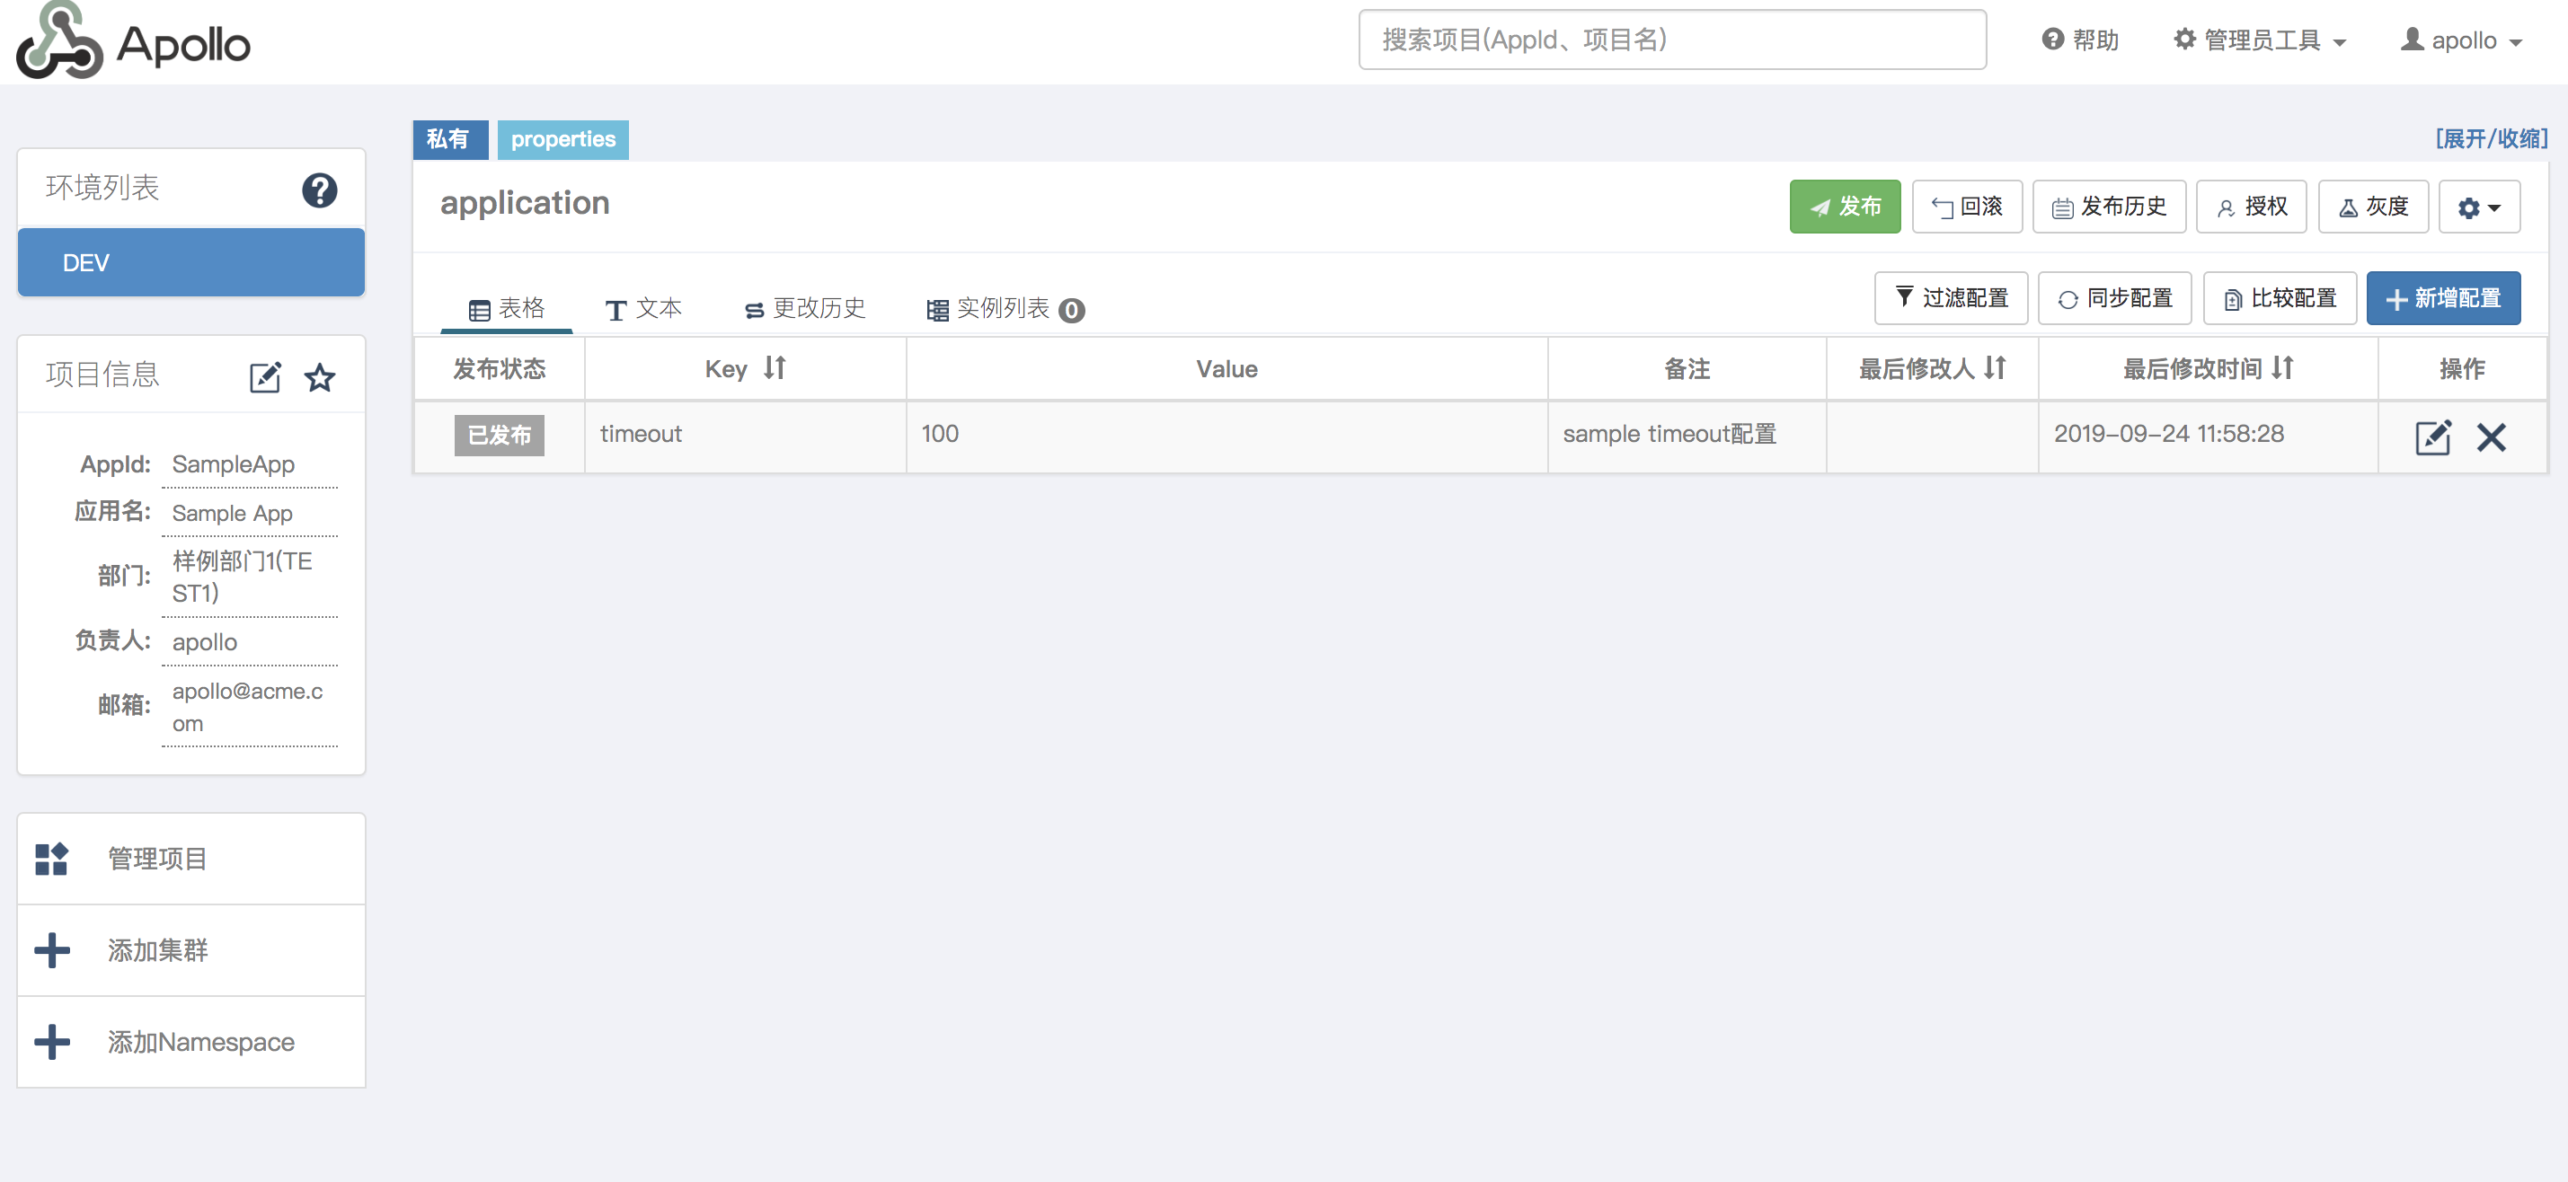Image resolution: width=2568 pixels, height=1182 pixels.
Task: Sort by 最后修改时间 column
Action: tap(2283, 369)
